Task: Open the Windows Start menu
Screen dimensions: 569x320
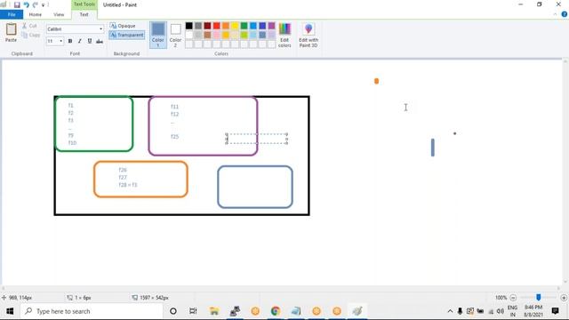Action: (x=10, y=311)
